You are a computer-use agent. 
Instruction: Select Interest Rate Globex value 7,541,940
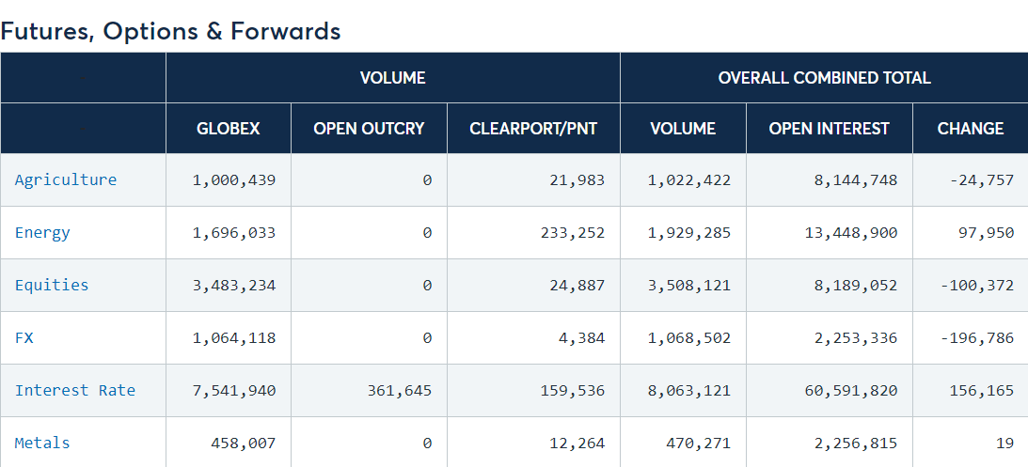234,390
